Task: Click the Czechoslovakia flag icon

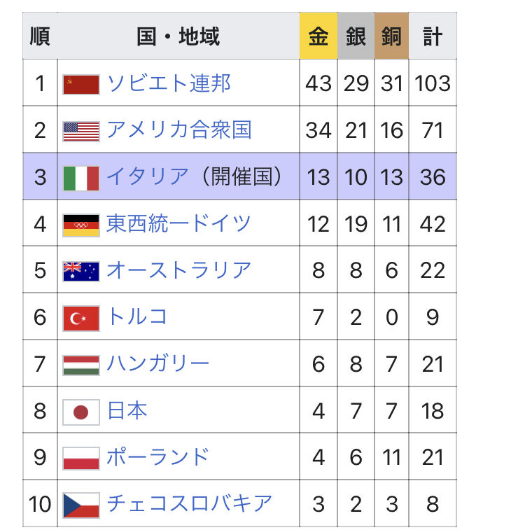Action: (81, 504)
